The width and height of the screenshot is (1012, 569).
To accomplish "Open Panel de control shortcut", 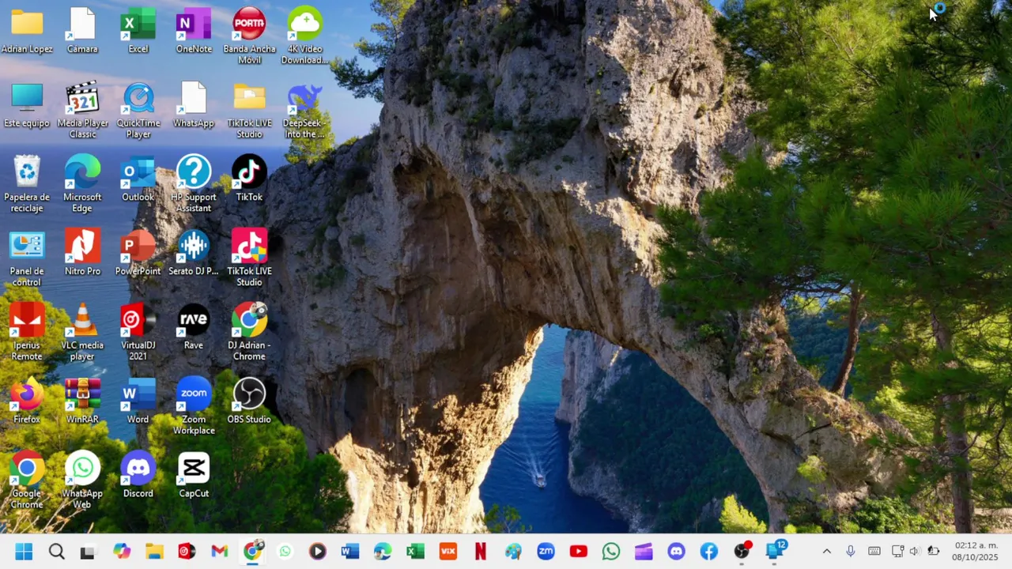I will pos(27,258).
